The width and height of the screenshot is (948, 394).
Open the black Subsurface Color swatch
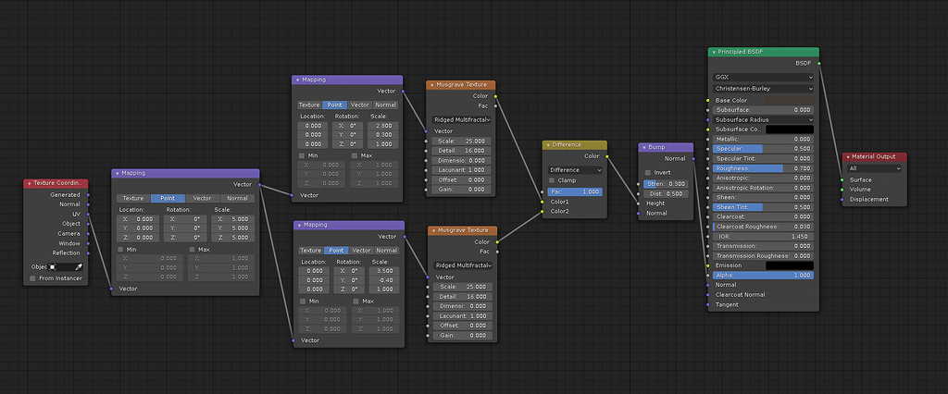point(790,129)
